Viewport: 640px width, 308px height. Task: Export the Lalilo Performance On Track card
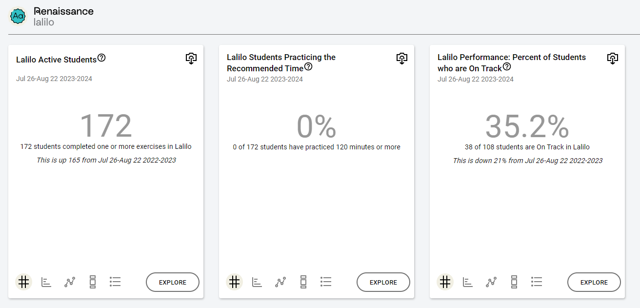(613, 59)
